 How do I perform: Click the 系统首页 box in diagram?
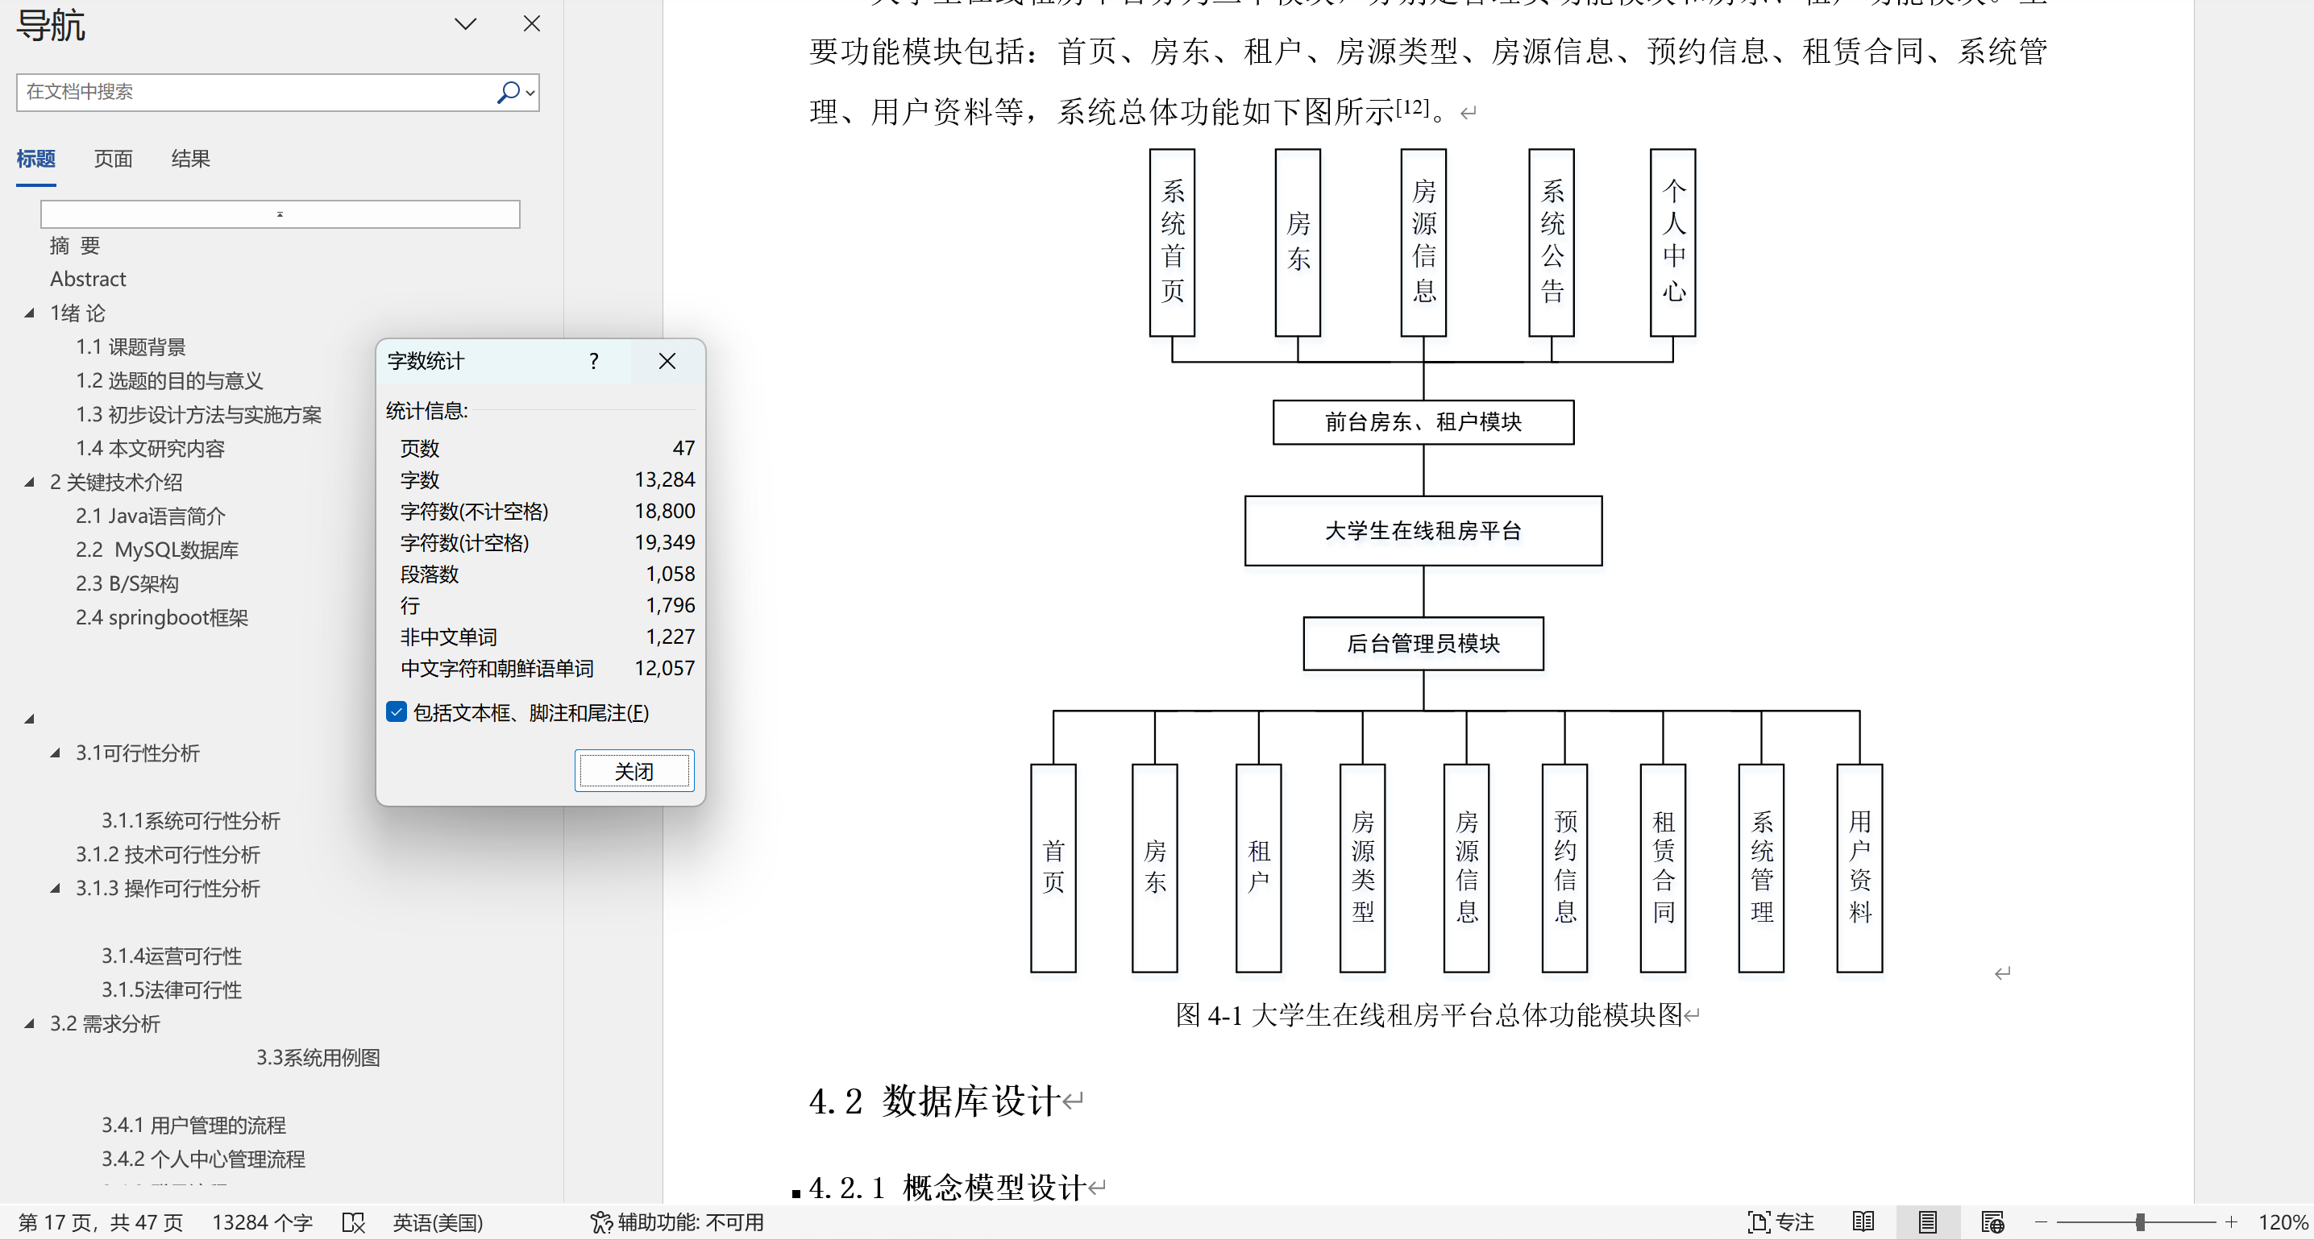point(1172,243)
